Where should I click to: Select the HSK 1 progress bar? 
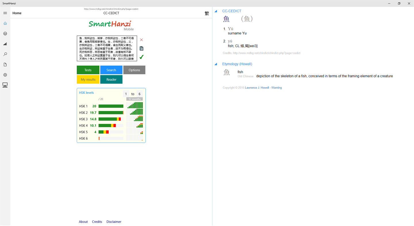click(111, 106)
